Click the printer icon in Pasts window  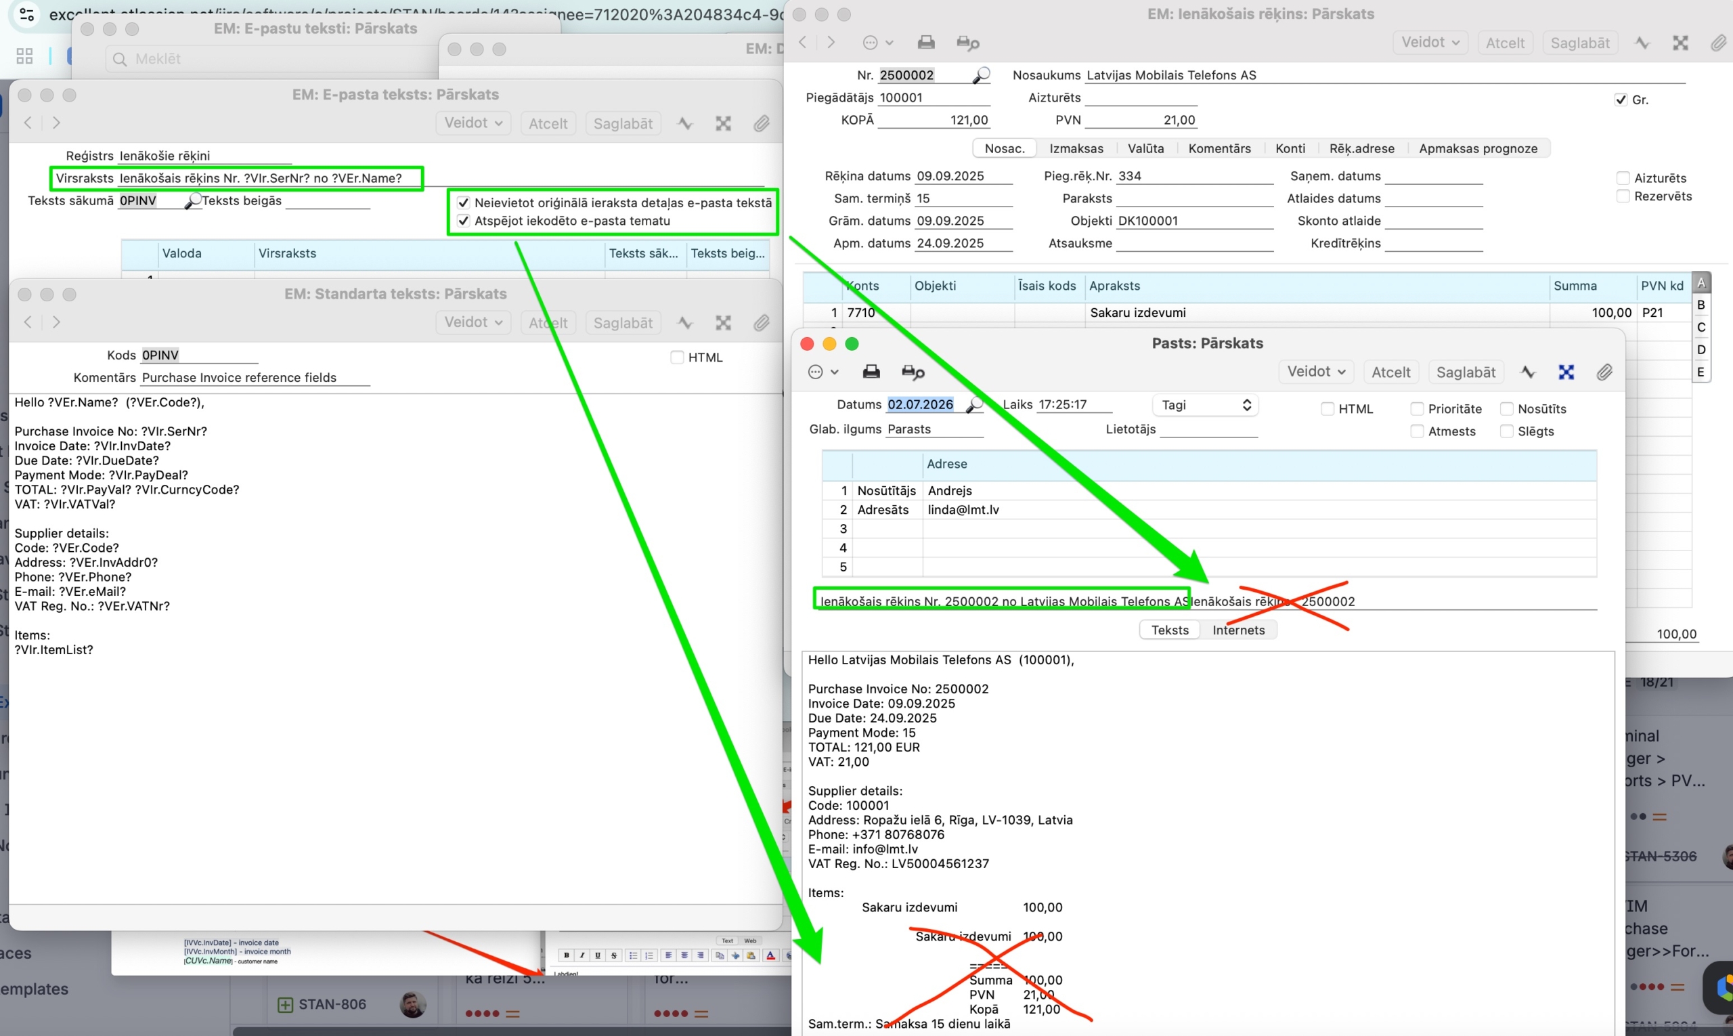coord(871,371)
